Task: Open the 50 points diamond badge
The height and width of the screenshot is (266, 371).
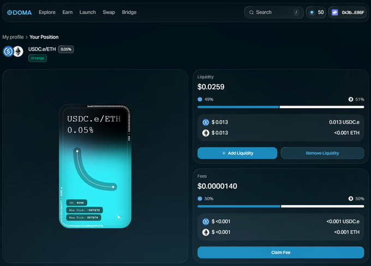Action: pos(316,13)
